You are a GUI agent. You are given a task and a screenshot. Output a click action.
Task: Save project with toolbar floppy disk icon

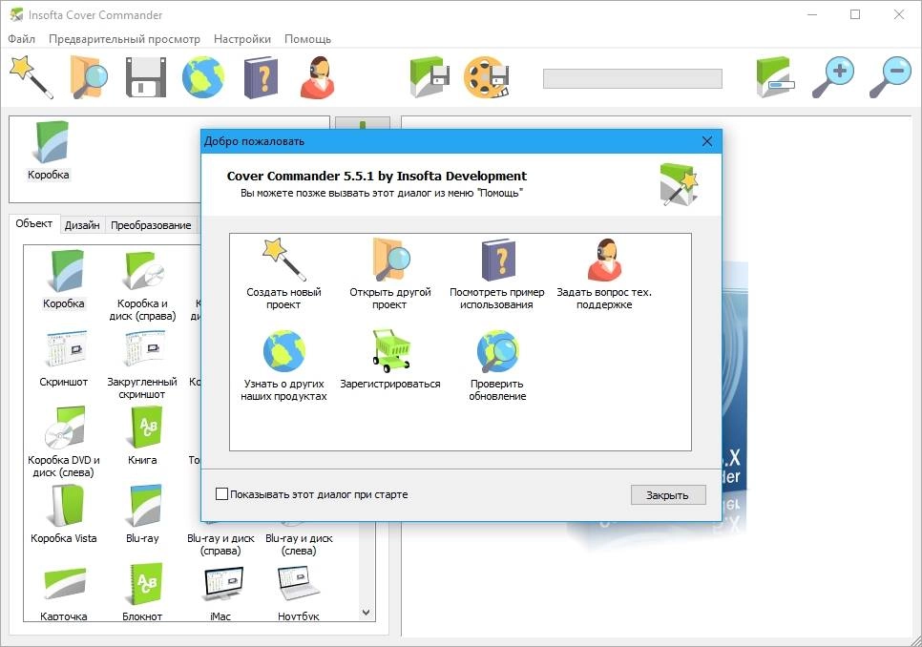[146, 77]
